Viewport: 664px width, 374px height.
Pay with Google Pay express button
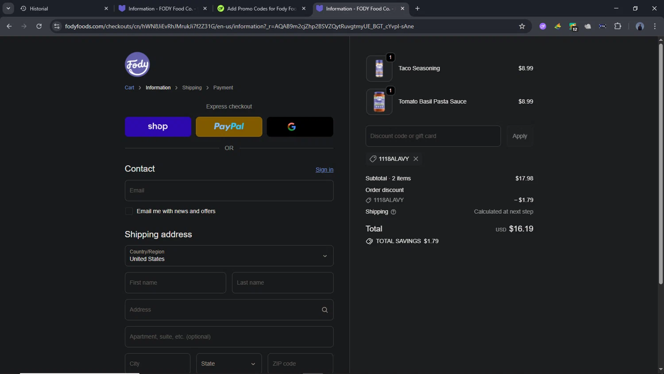pyautogui.click(x=300, y=127)
